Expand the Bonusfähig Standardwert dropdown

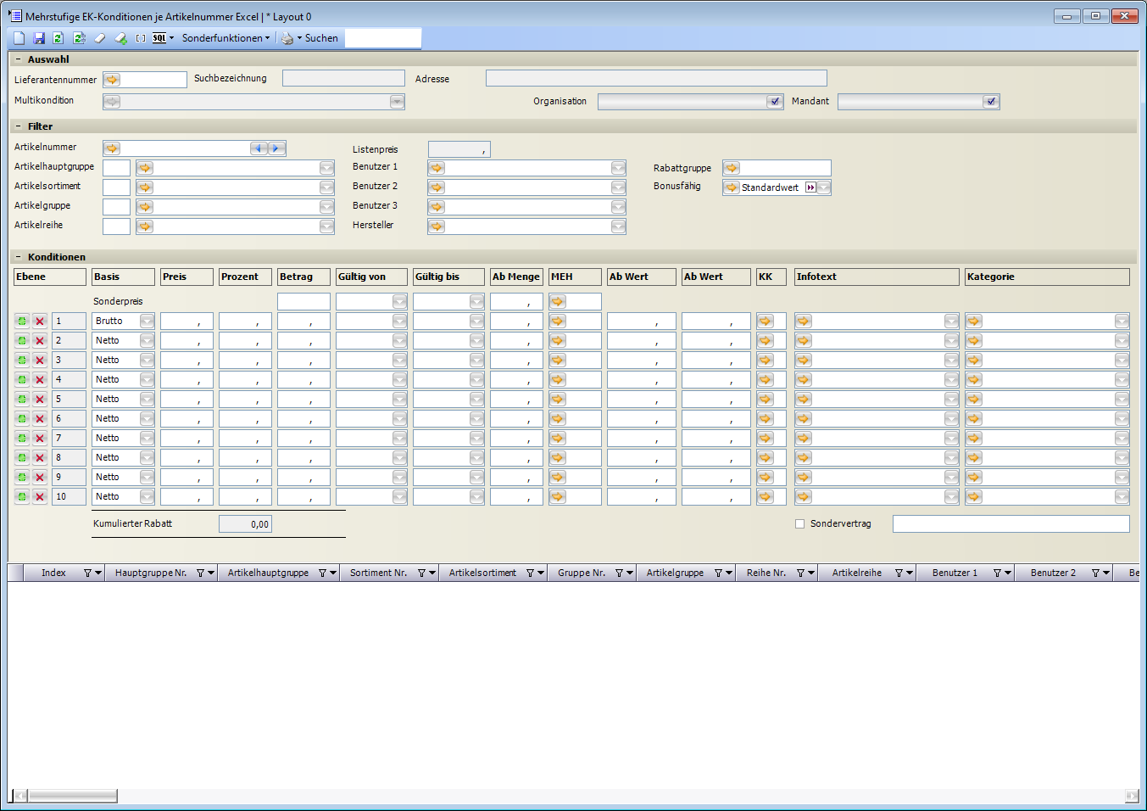(823, 187)
